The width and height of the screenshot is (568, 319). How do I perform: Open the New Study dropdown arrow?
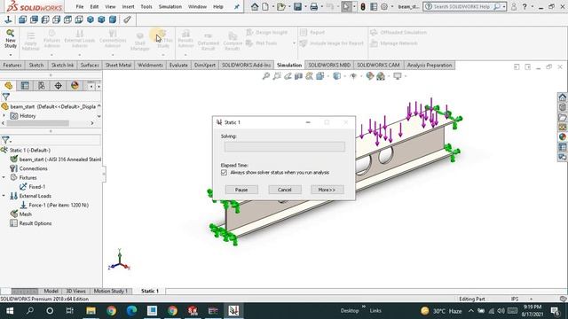tap(11, 55)
